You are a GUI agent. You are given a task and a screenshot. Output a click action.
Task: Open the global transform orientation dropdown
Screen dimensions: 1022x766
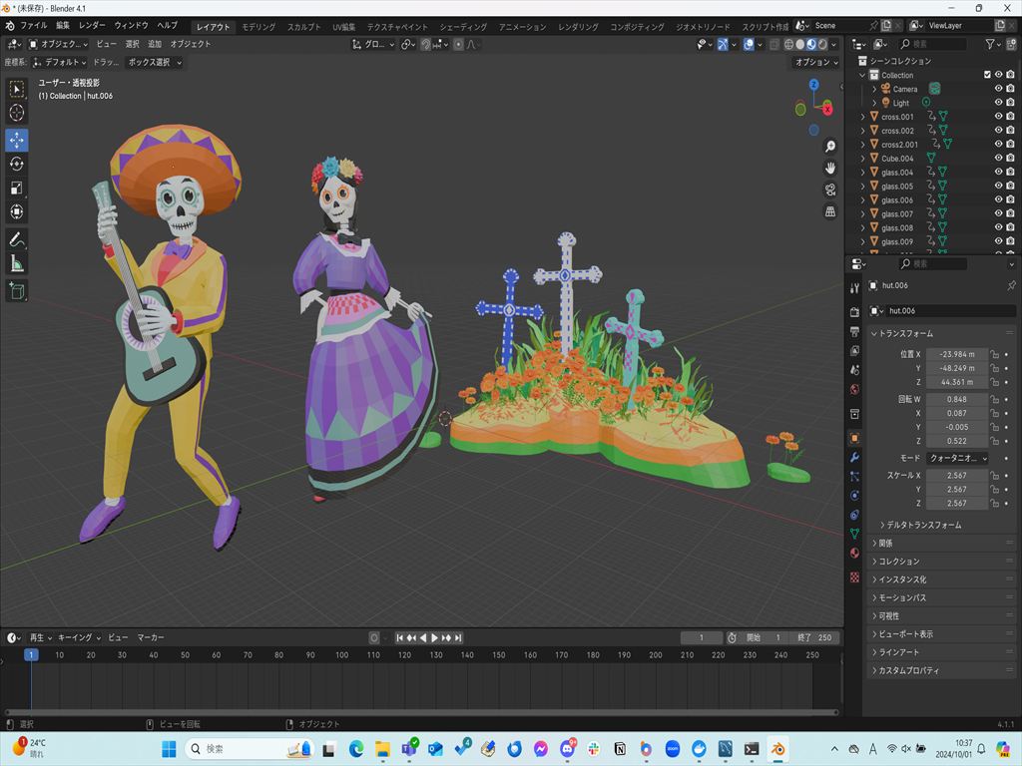click(373, 44)
